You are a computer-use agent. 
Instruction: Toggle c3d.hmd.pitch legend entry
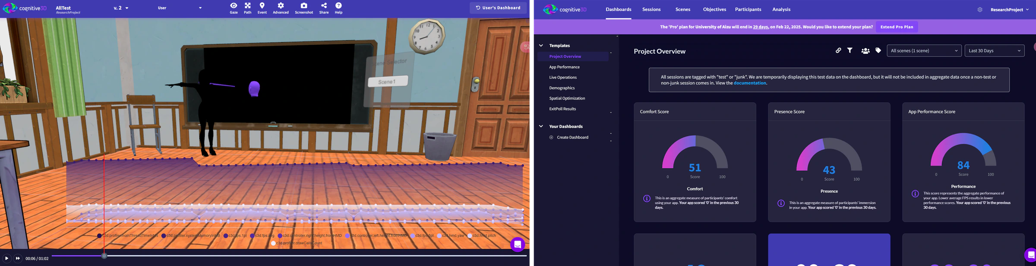(482, 236)
